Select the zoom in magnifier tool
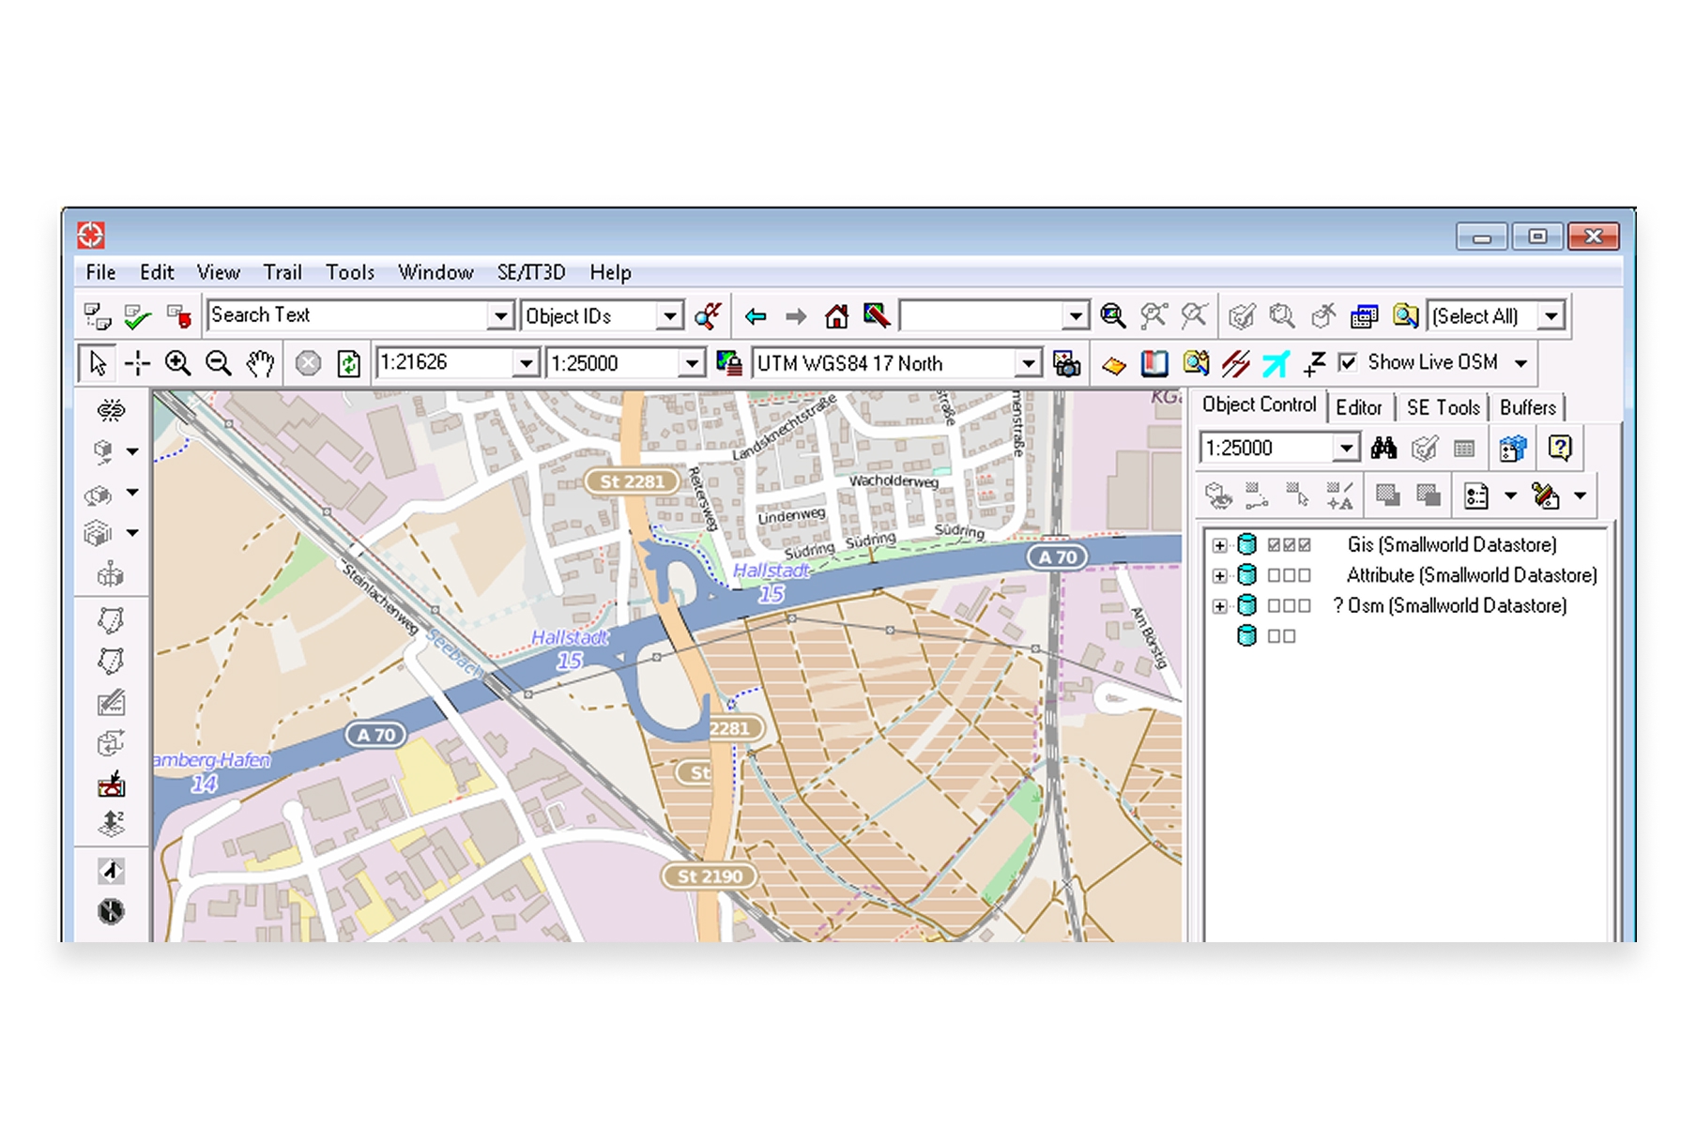This screenshot has height=1143, width=1696. pos(177,363)
